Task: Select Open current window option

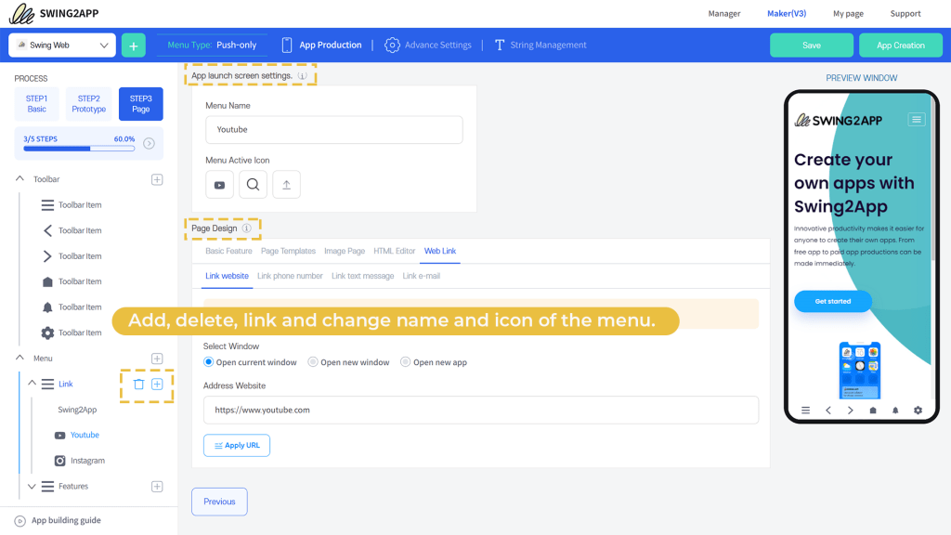Action: pos(209,362)
